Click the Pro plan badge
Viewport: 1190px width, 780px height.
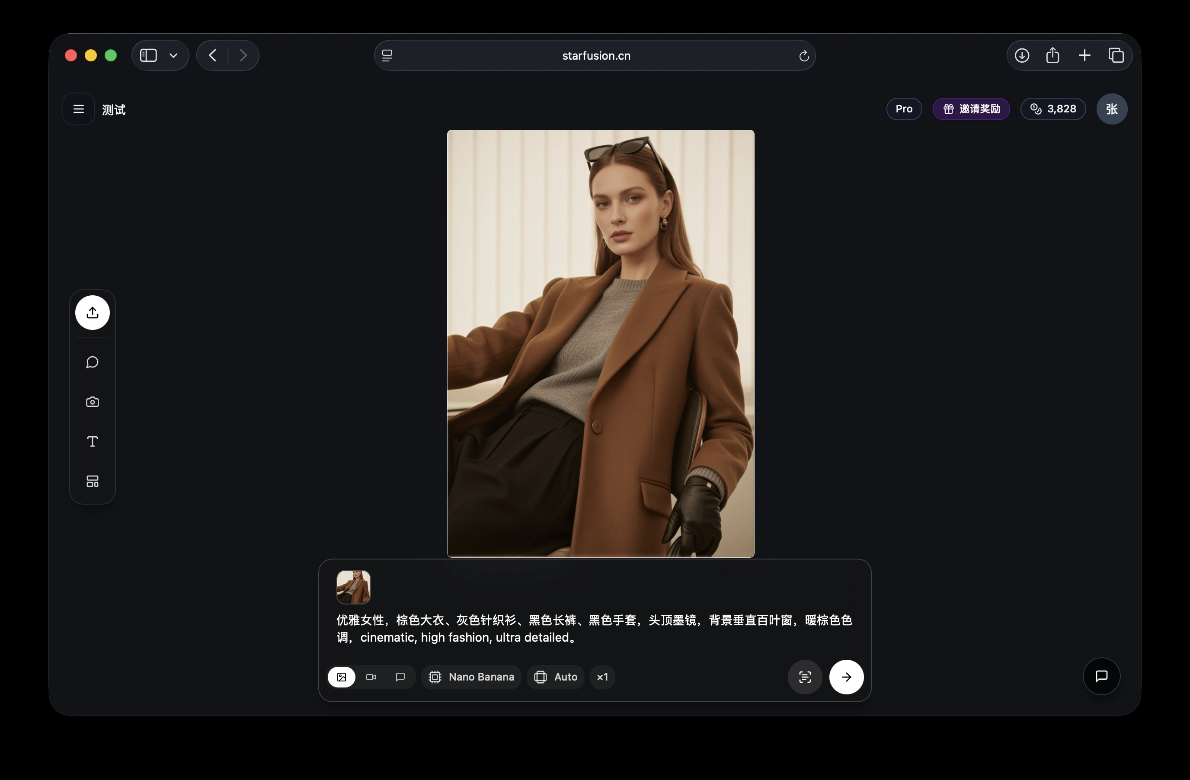(903, 109)
